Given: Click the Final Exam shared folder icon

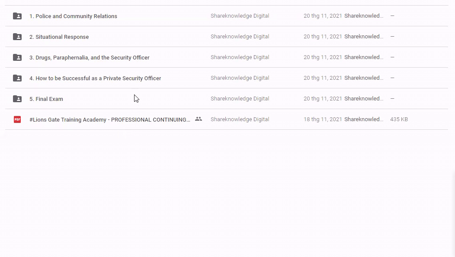Looking at the screenshot, I should pos(17,99).
